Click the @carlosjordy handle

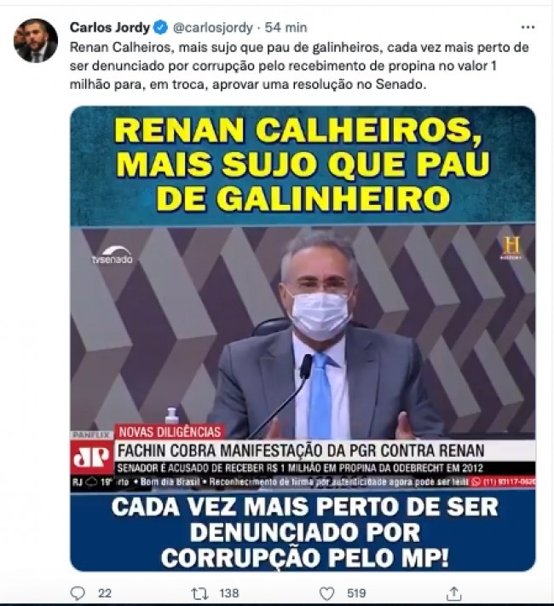point(213,27)
